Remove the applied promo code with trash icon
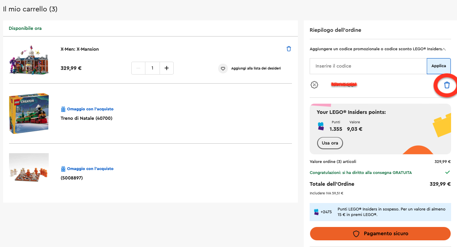Screen dimensions: 457x247 coord(447,85)
